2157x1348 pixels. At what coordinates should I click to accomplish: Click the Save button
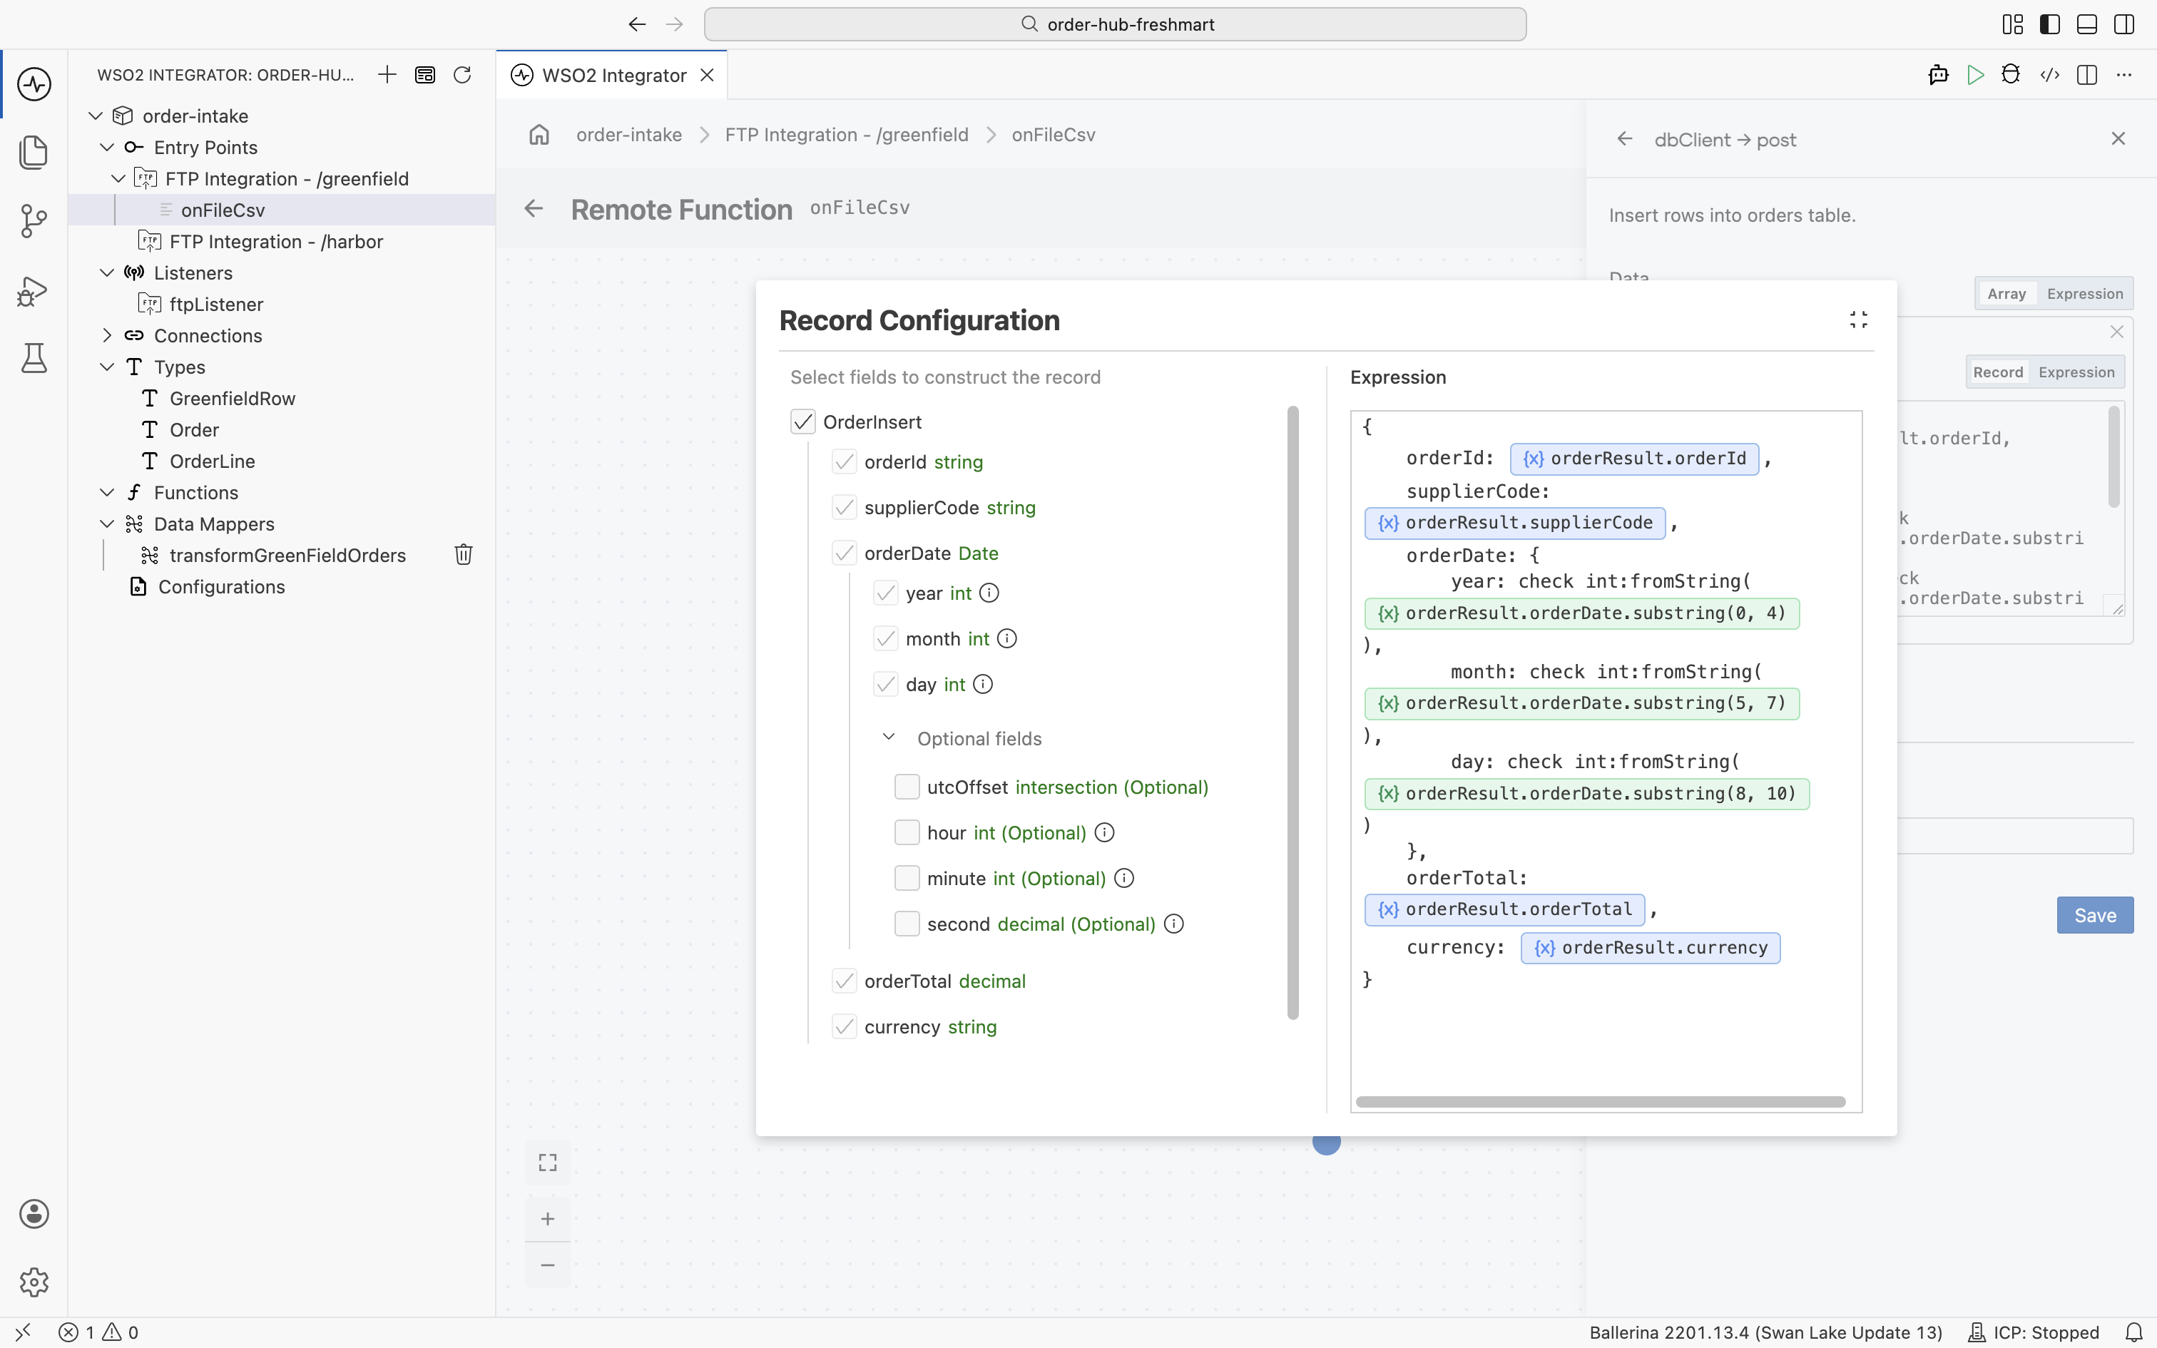pyautogui.click(x=2095, y=916)
